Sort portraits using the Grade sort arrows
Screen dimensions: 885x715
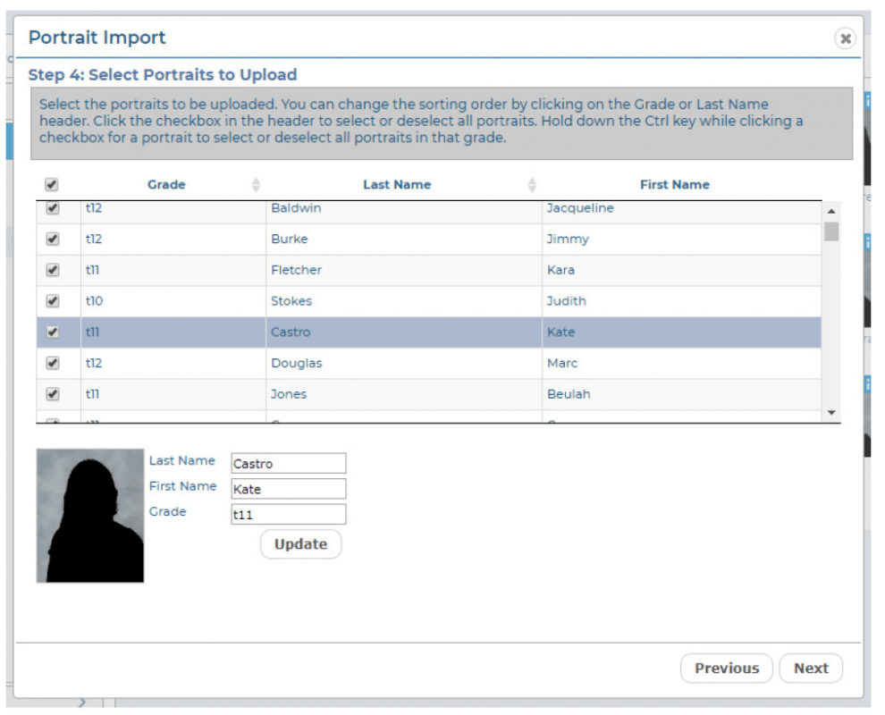click(x=257, y=185)
